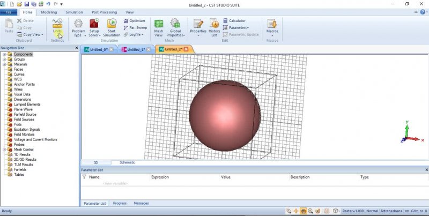This screenshot has height=216, width=429.
Task: Open the Parameters dropdown
Action: click(x=235, y=28)
